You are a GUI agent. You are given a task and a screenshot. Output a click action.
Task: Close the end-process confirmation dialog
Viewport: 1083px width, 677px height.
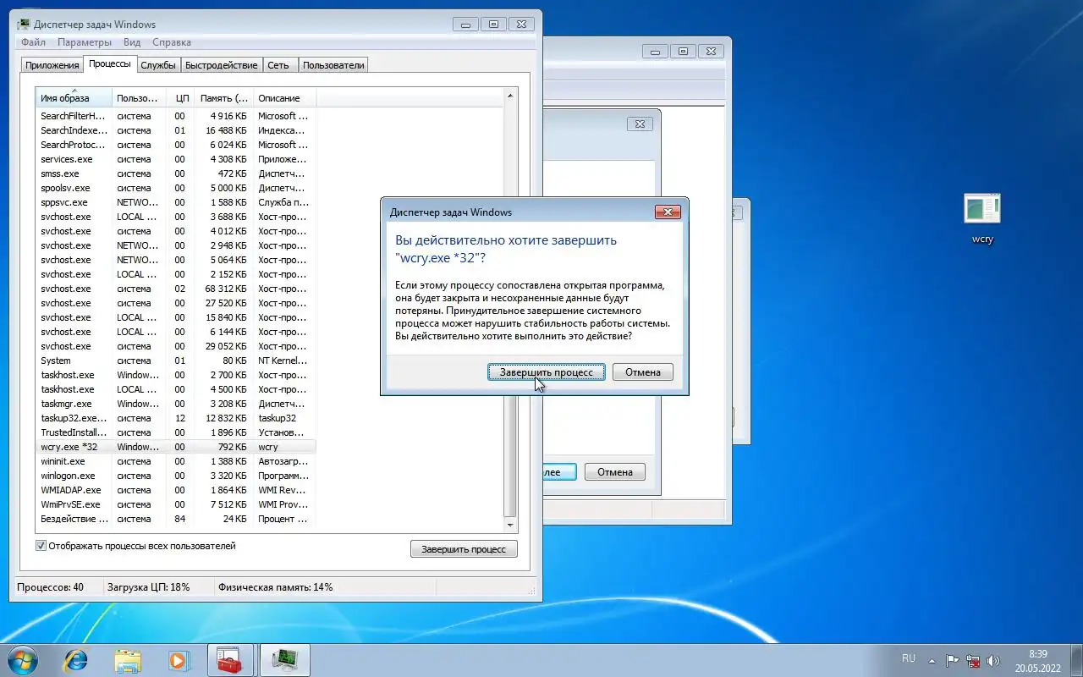(x=668, y=212)
